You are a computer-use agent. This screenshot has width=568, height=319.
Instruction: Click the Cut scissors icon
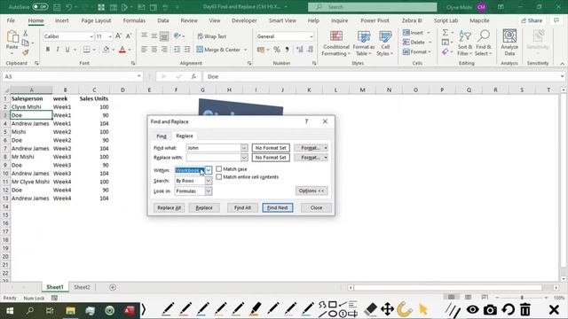pyautogui.click(x=25, y=34)
